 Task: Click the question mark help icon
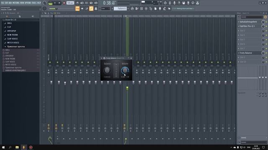(179, 3)
